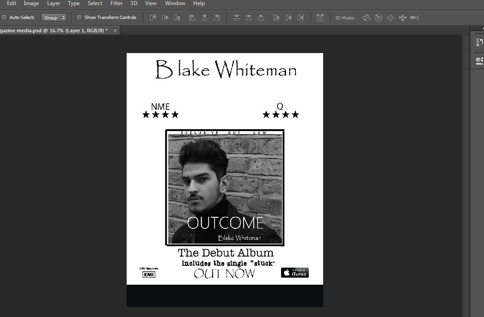
Task: Open the Layer menu
Action: click(x=54, y=3)
